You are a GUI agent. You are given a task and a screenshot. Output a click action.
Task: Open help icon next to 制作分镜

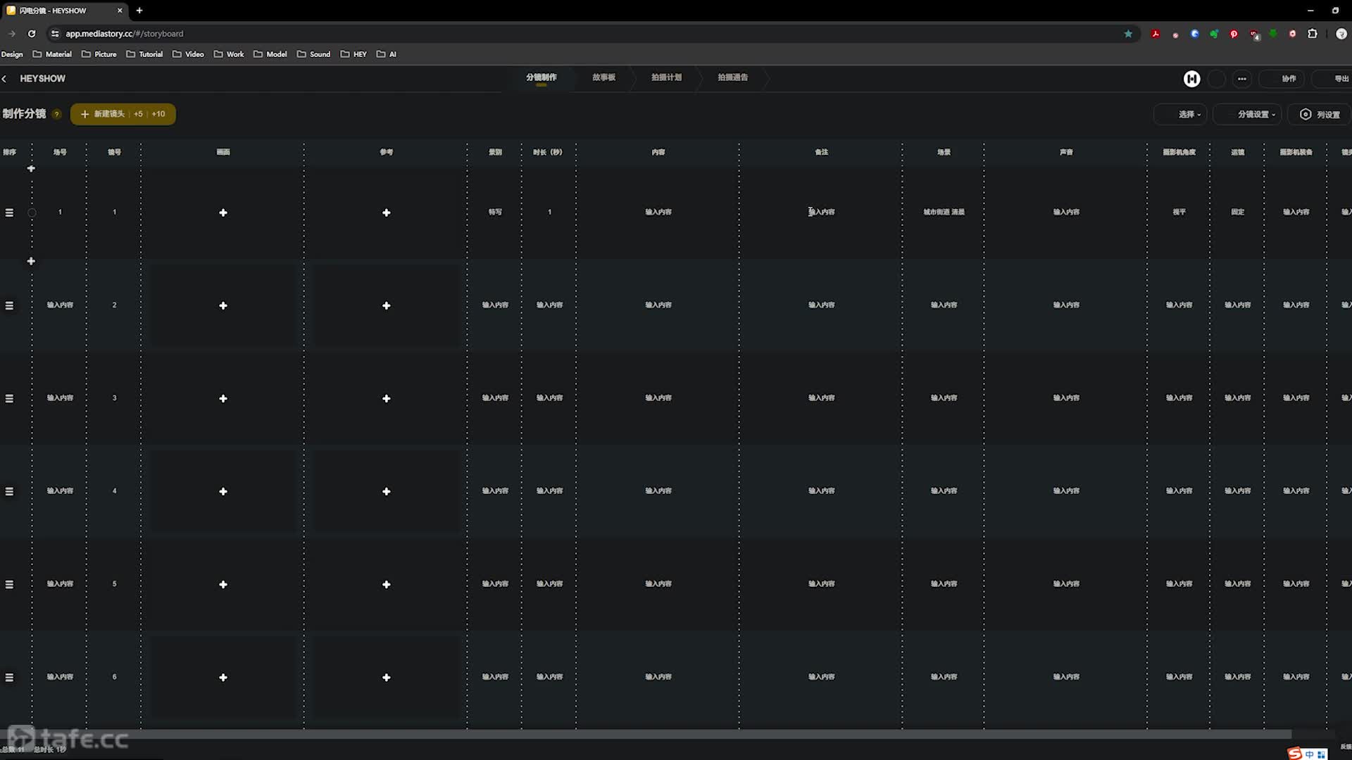coord(57,114)
